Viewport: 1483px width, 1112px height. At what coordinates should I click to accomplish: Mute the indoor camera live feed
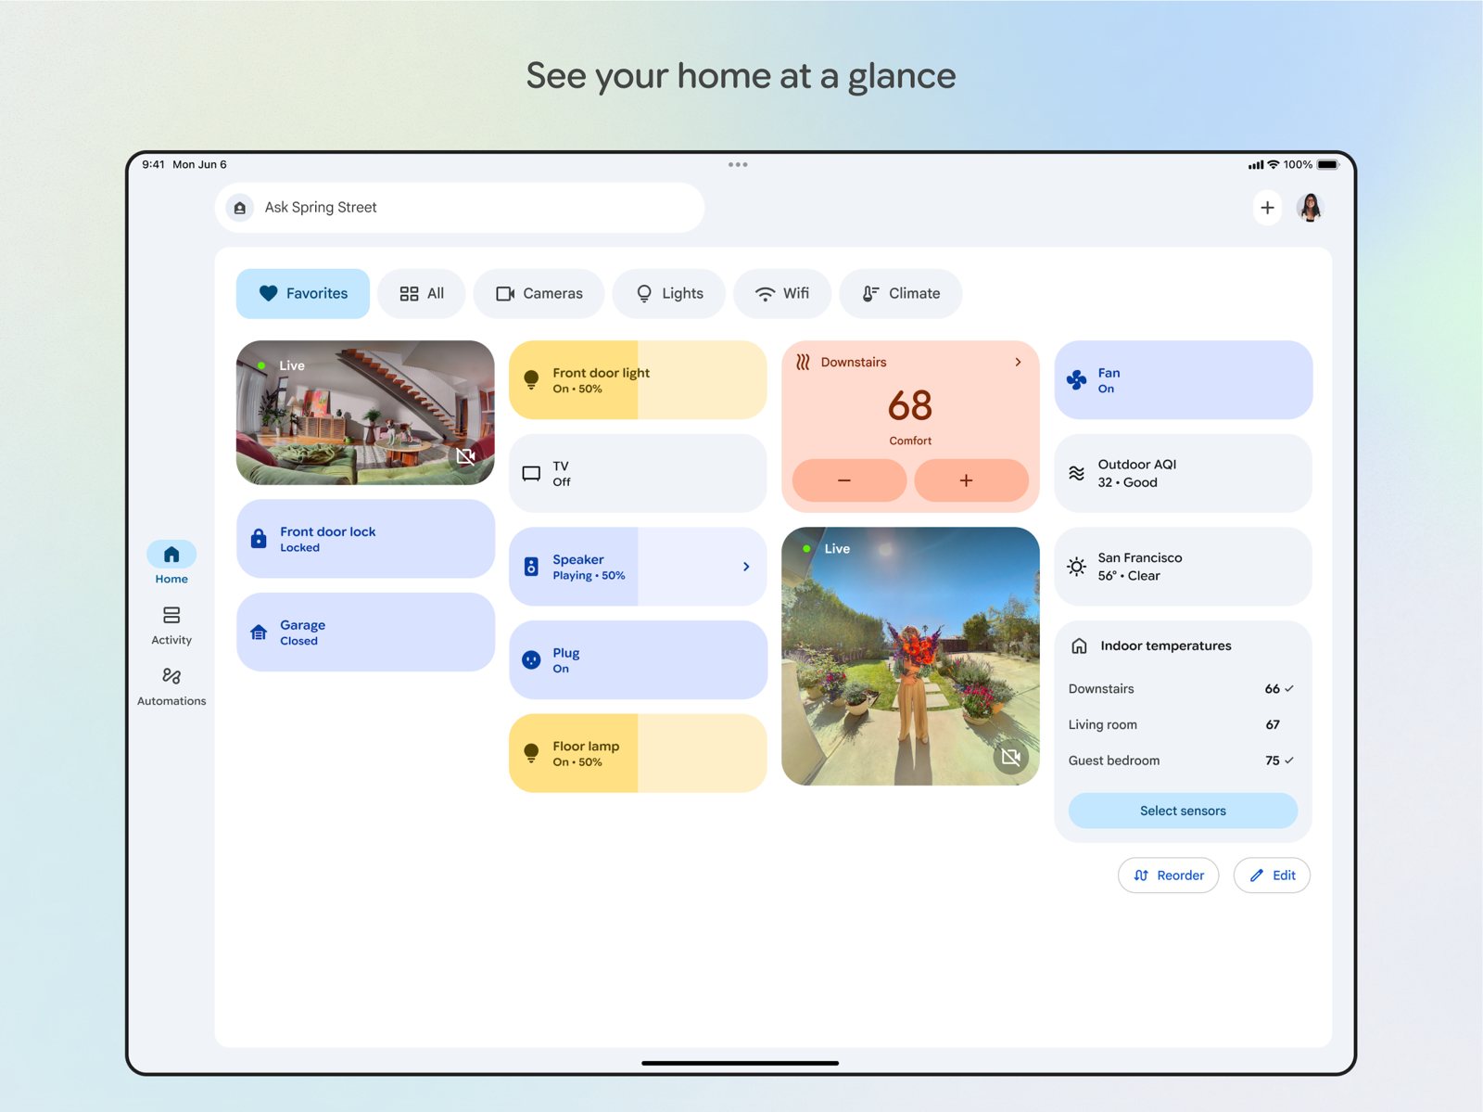pyautogui.click(x=465, y=455)
